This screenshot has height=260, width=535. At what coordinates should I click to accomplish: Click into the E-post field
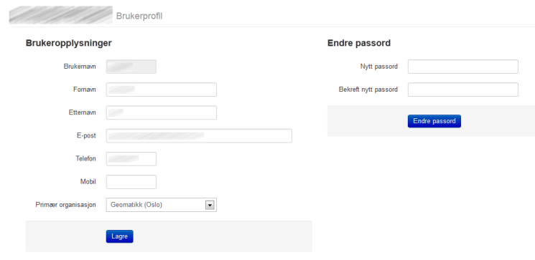pyautogui.click(x=199, y=135)
